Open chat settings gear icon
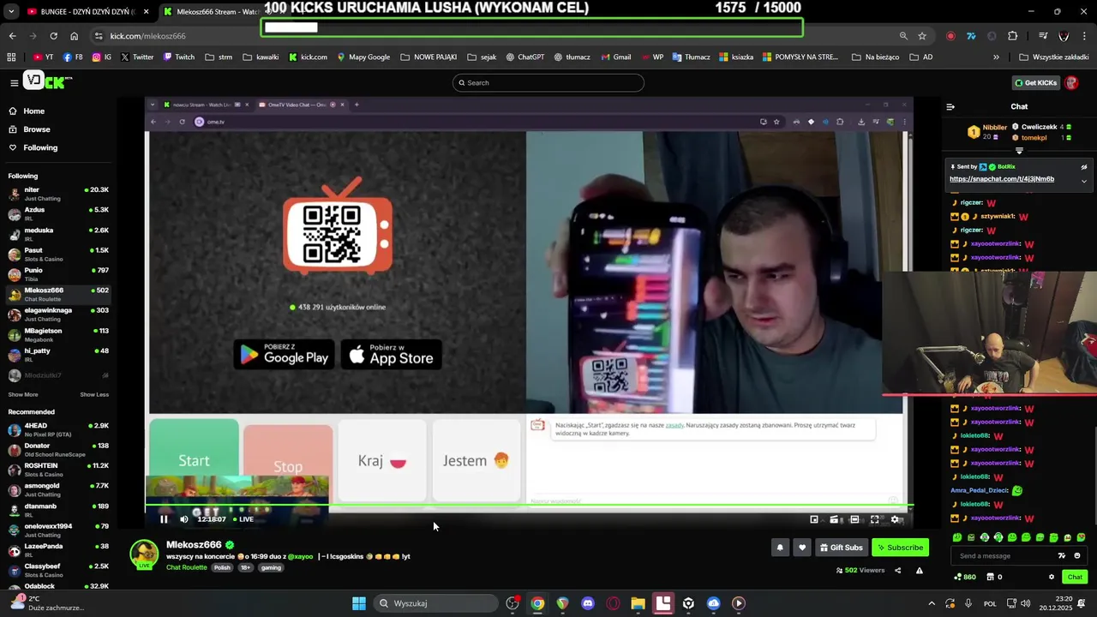This screenshot has width=1097, height=617. tap(1052, 577)
